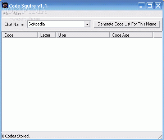Close the Code Squire window
Viewport: 164px width, 140px height.
point(158,6)
